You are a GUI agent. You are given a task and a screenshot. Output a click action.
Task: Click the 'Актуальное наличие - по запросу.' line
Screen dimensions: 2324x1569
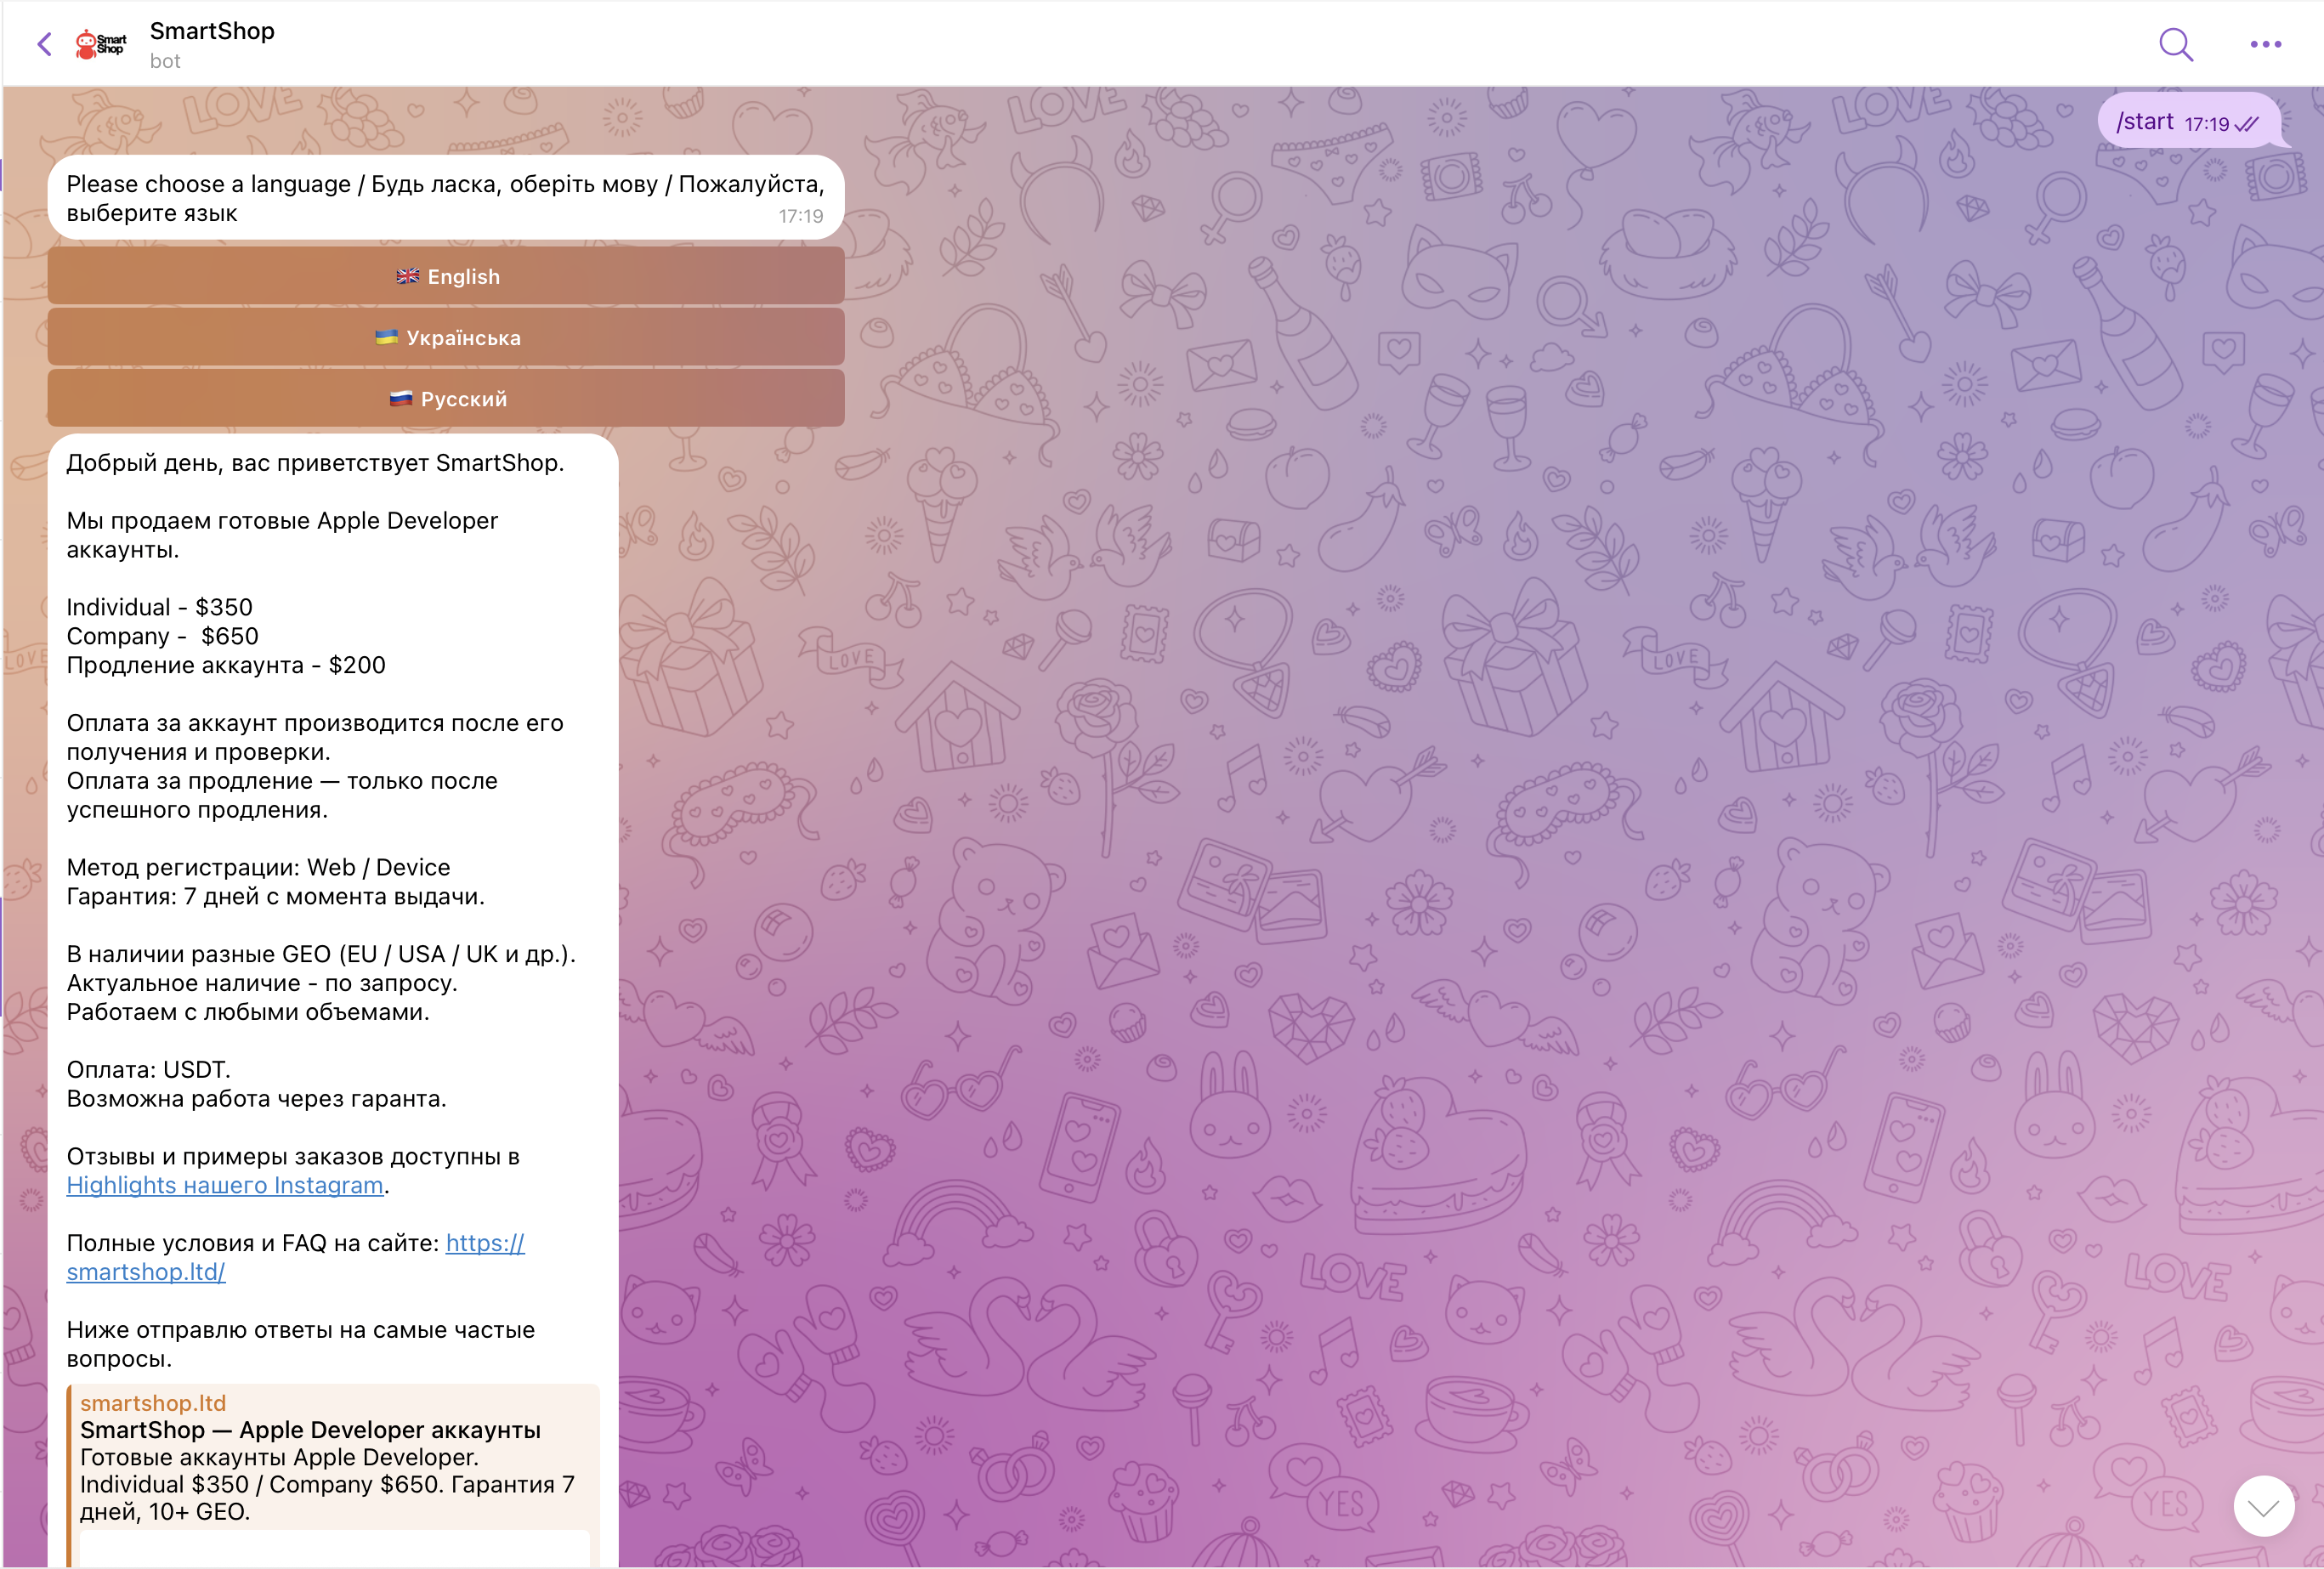pos(262,983)
